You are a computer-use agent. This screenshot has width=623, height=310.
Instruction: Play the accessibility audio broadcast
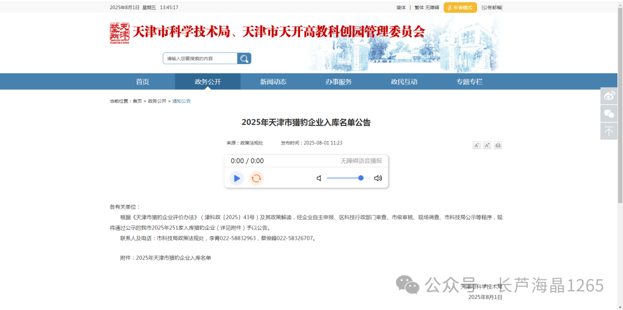(237, 178)
